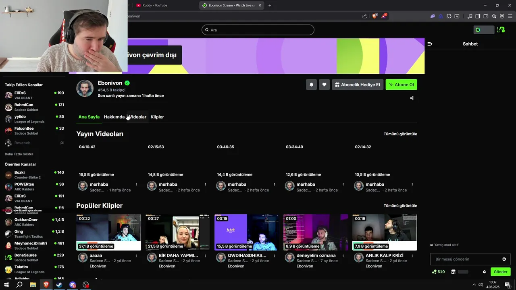516x290 pixels.
Task: Open the share icon below Abone Ol
Action: click(x=412, y=98)
